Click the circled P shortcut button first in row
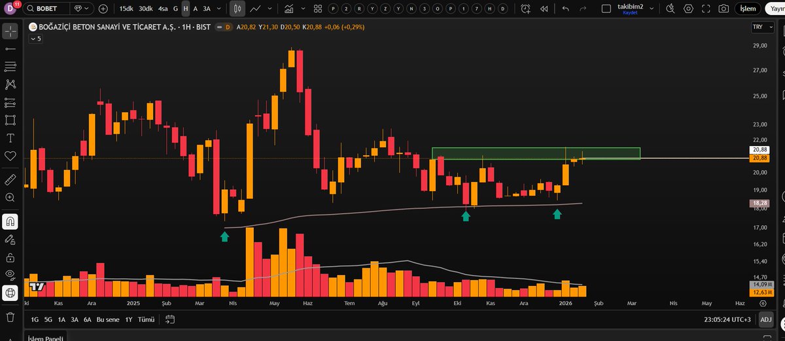The image size is (785, 341). click(x=333, y=9)
